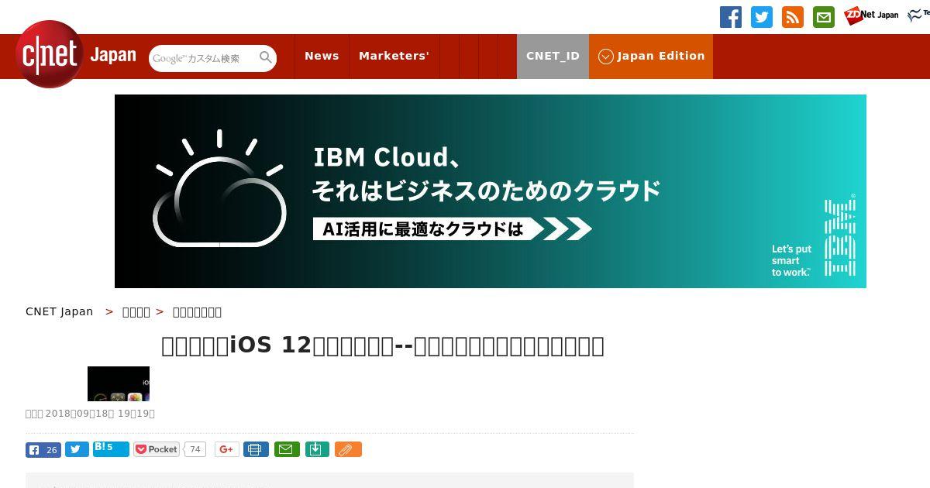Share the article on Google+

click(227, 449)
